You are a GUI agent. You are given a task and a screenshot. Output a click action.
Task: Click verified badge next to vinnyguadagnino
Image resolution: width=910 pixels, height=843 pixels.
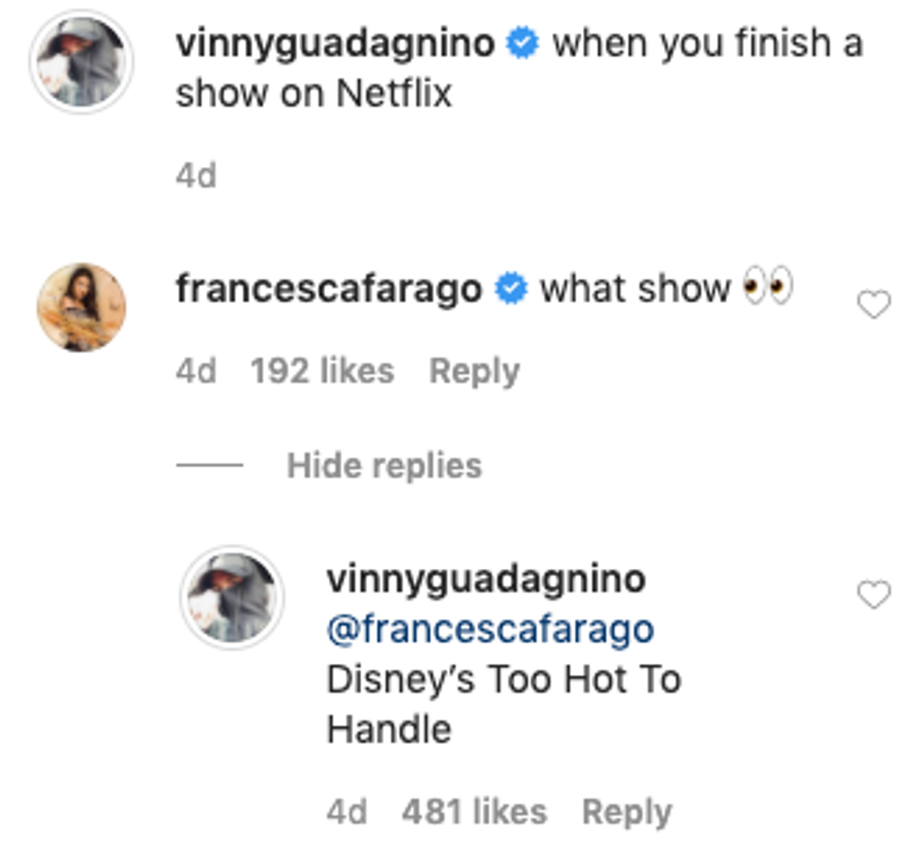(524, 45)
